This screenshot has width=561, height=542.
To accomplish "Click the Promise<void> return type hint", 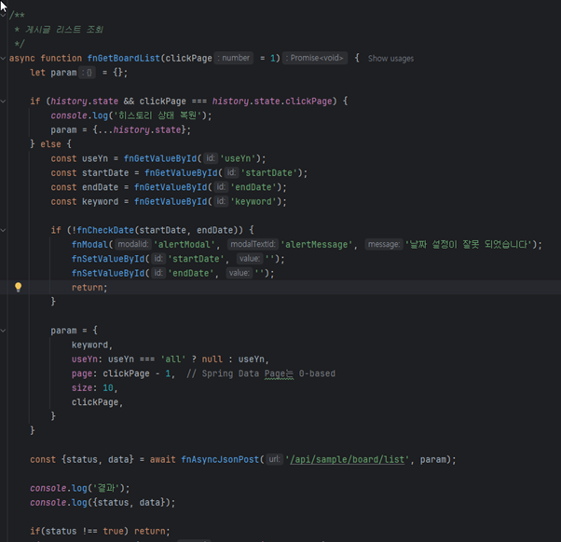I will coord(316,58).
